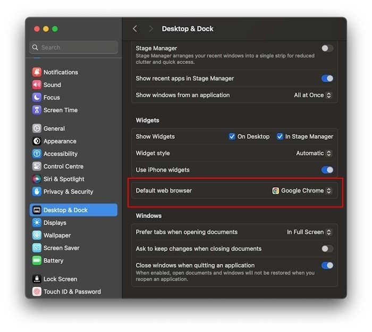
Task: Open Prefer tabs In Full Screen dropdown
Action: 309,232
